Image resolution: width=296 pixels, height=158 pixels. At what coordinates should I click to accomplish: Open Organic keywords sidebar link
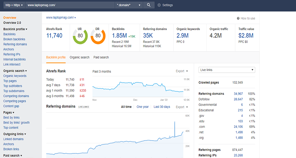point(15,76)
